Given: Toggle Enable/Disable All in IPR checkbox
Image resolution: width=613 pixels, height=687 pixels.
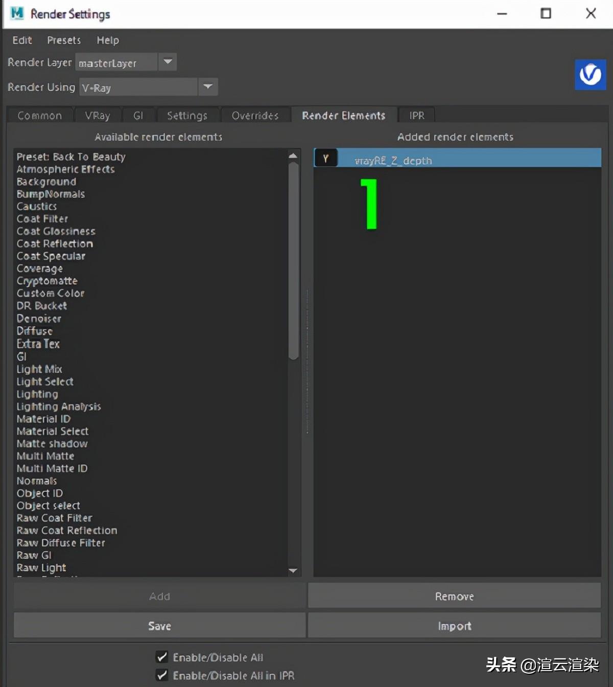Looking at the screenshot, I should [x=162, y=675].
